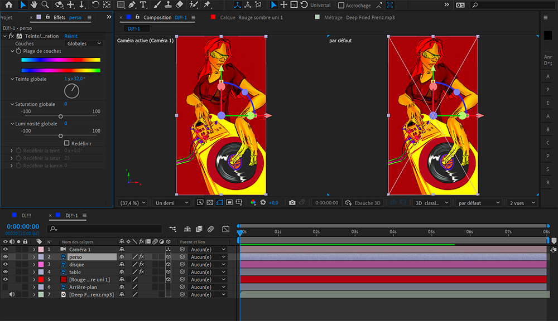Select the Eraser tool
This screenshot has height=321, width=558.
(180, 4)
